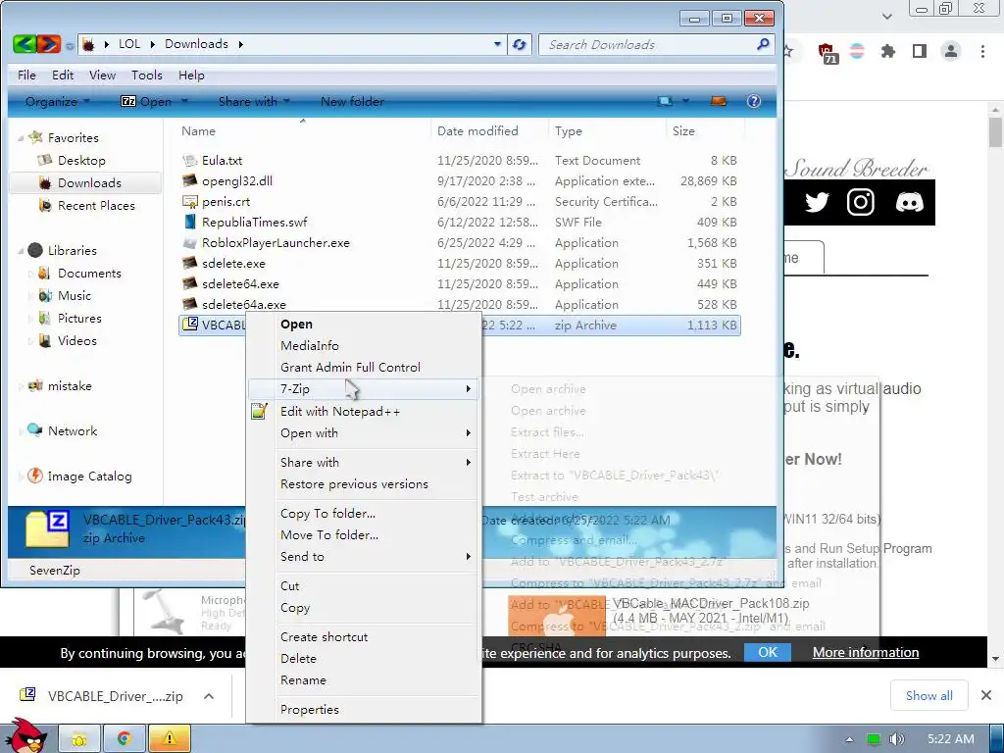Show hidden tray icons arrow

pyautogui.click(x=849, y=739)
